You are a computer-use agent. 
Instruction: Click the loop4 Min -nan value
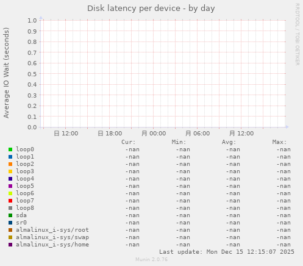click(x=183, y=179)
